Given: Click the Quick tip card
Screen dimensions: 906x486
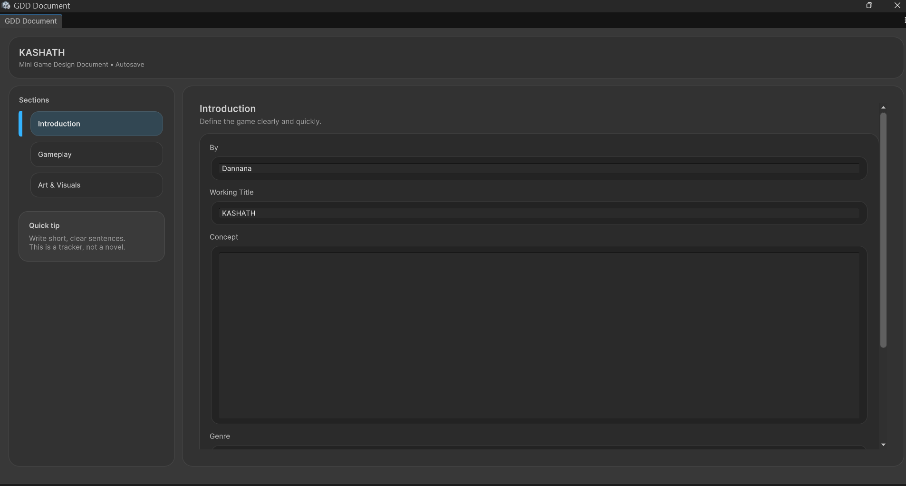Looking at the screenshot, I should coord(92,236).
